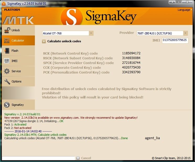195x162 pixels.
Task: Click the Unlock padlock icon in sidebar
Action: [x=7, y=30]
